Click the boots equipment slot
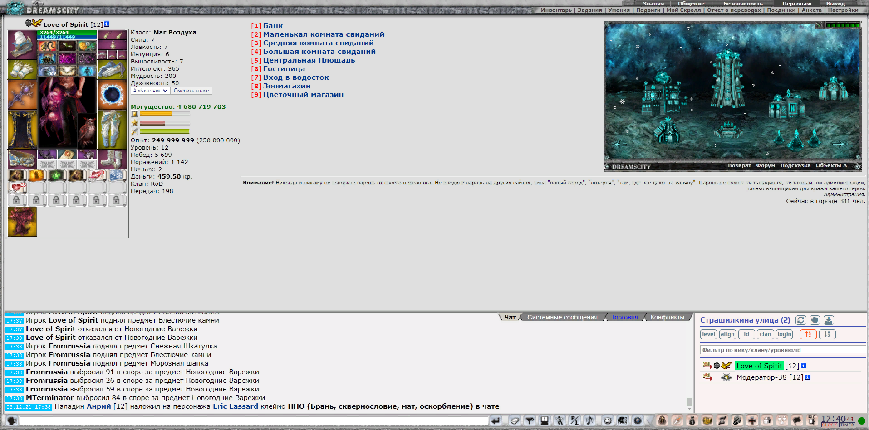Image resolution: width=869 pixels, height=430 pixels. coord(112,159)
